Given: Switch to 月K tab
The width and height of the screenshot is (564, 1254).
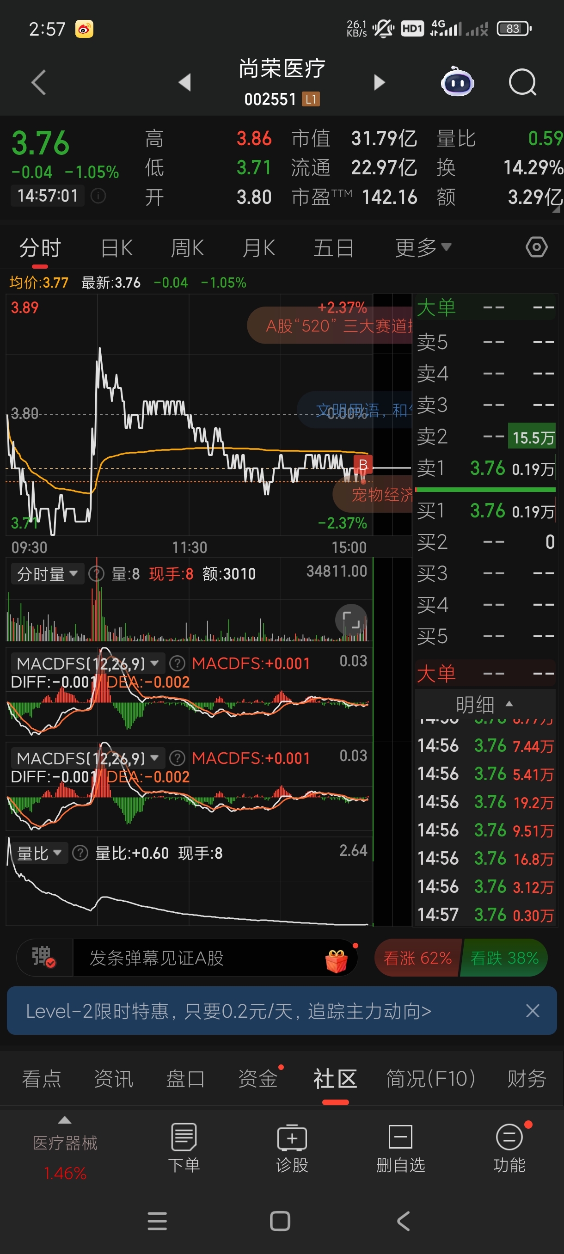Looking at the screenshot, I should point(259,248).
